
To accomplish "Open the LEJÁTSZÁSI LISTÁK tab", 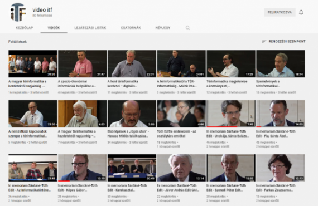I will click(x=90, y=28).
